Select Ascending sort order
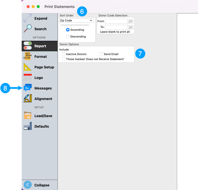The height and width of the screenshot is (190, 198). [68, 30]
